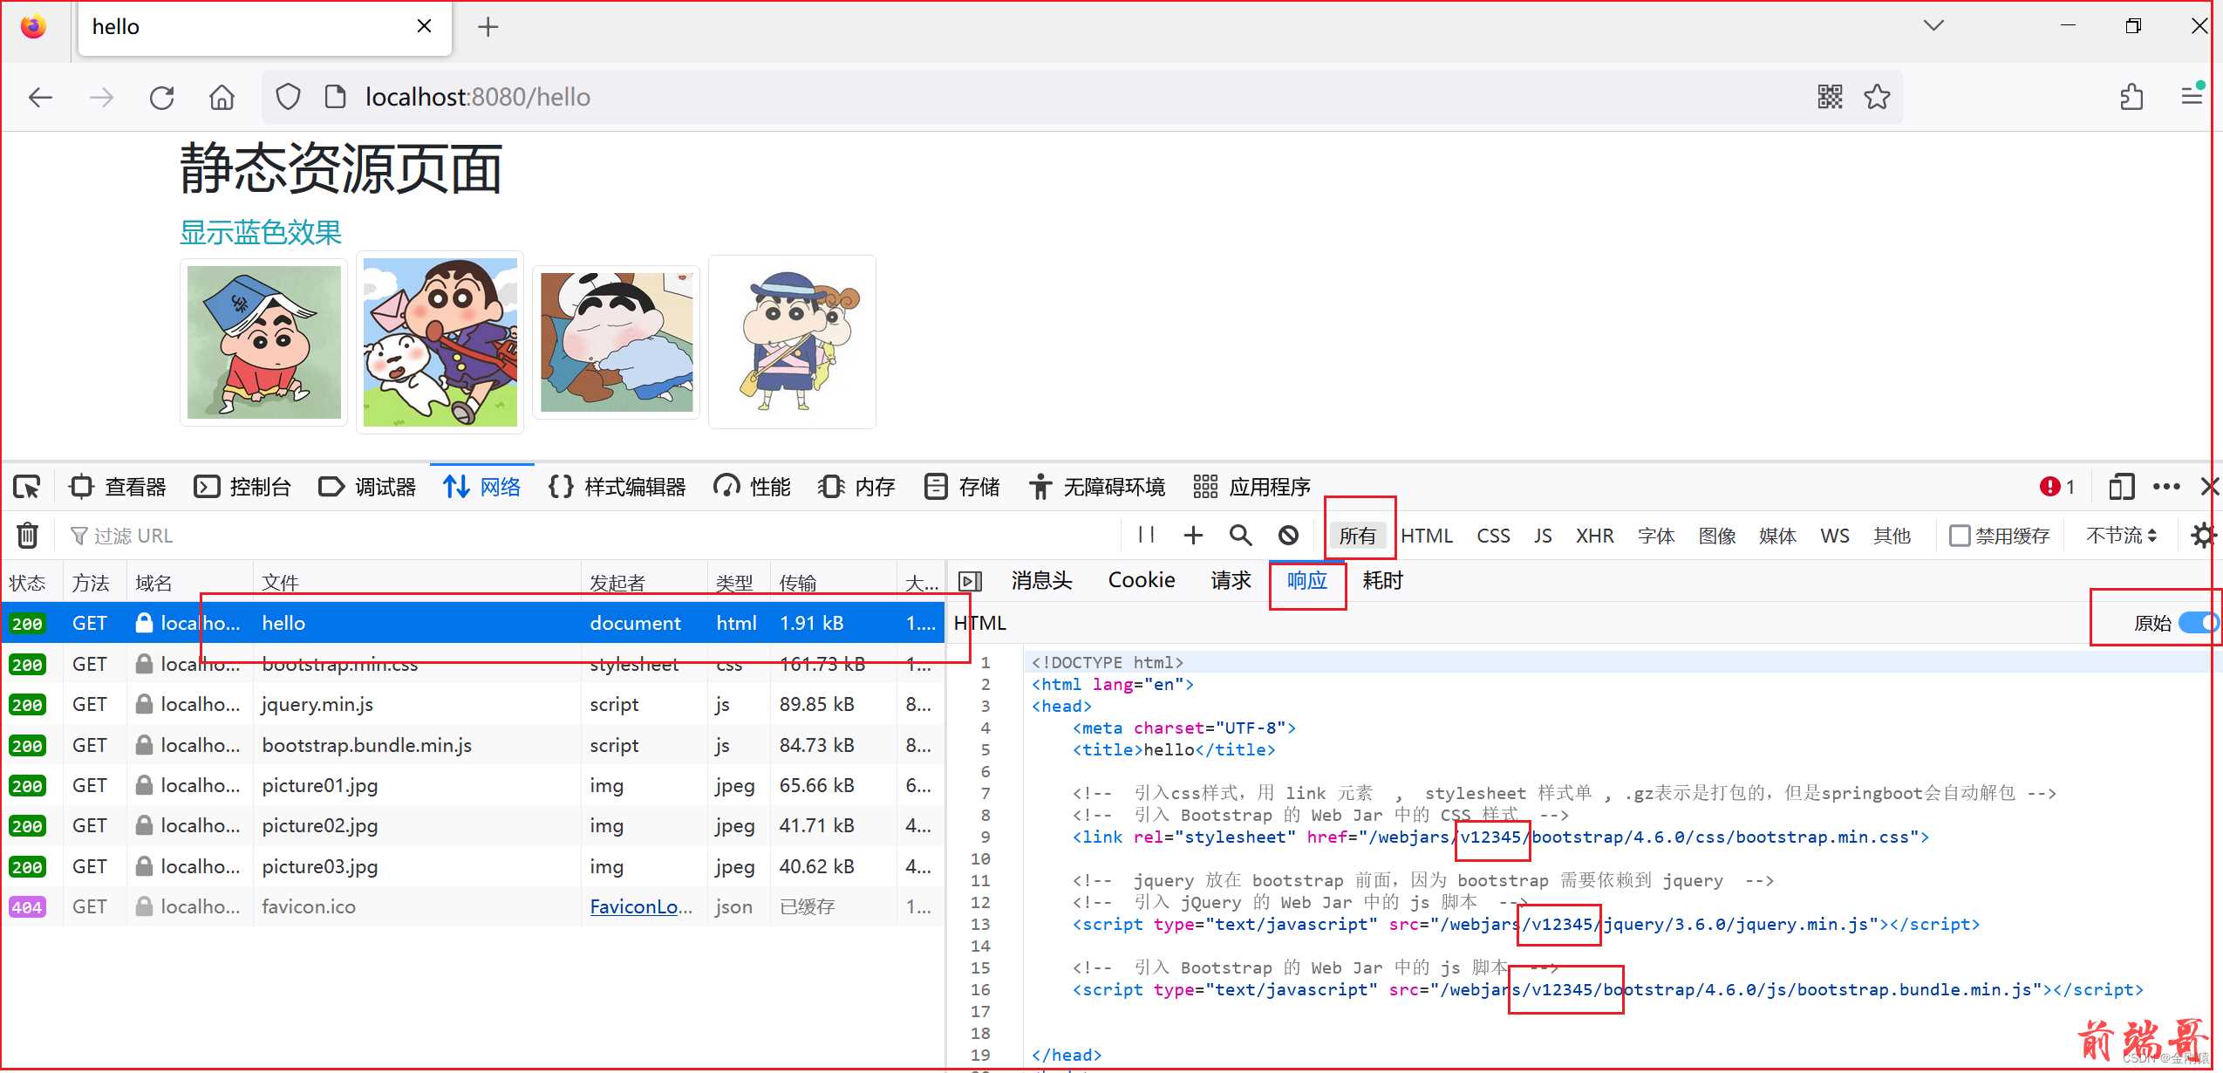Show the error count badge
The height and width of the screenshot is (1073, 2223).
[2057, 487]
